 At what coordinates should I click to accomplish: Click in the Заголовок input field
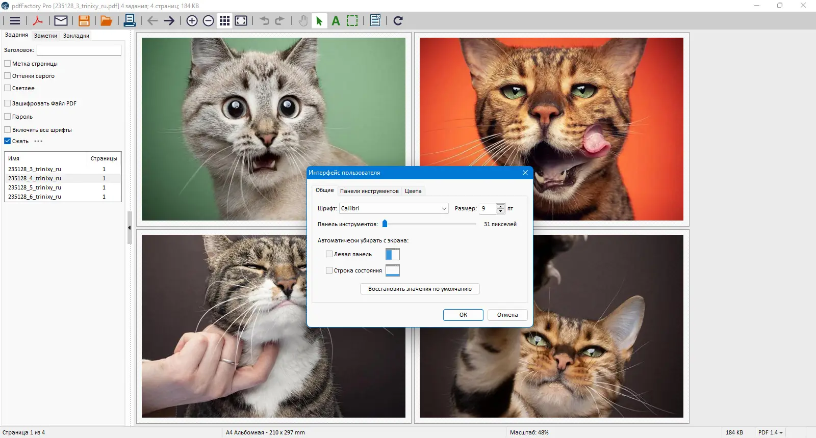79,50
